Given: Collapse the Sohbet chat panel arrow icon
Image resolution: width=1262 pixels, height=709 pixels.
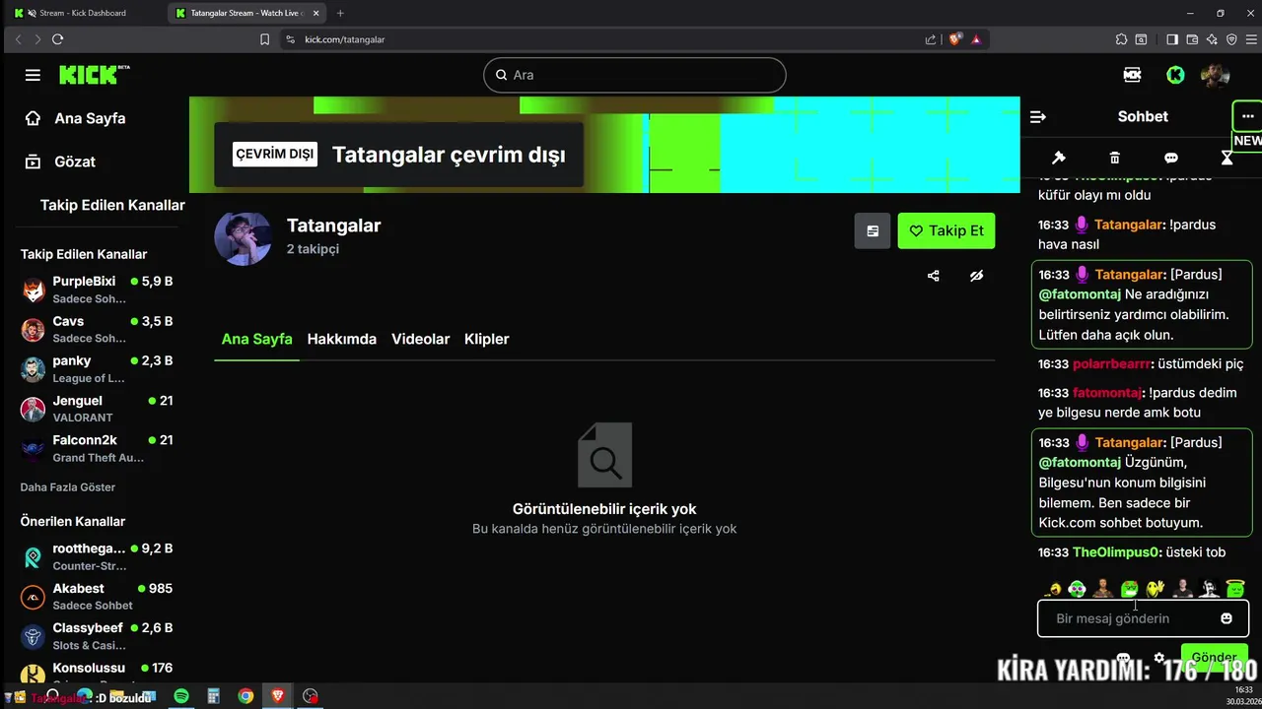Looking at the screenshot, I should (x=1037, y=116).
